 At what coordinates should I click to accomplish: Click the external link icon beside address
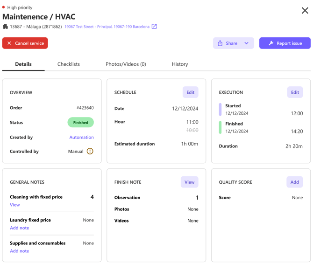(x=154, y=27)
